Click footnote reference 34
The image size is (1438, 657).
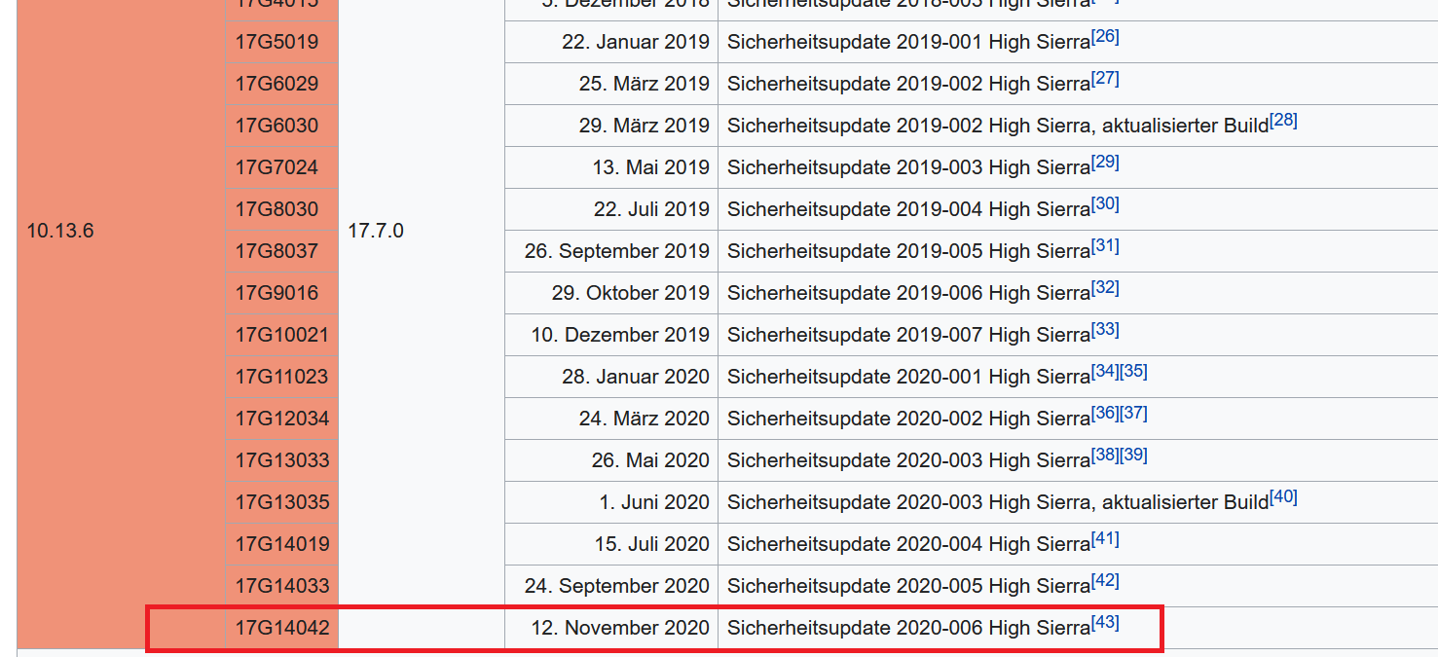coord(1105,372)
